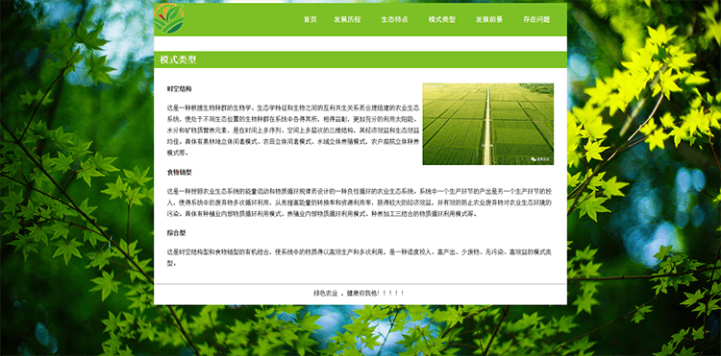Click the watermark icon on the farmland photo

[x=534, y=159]
